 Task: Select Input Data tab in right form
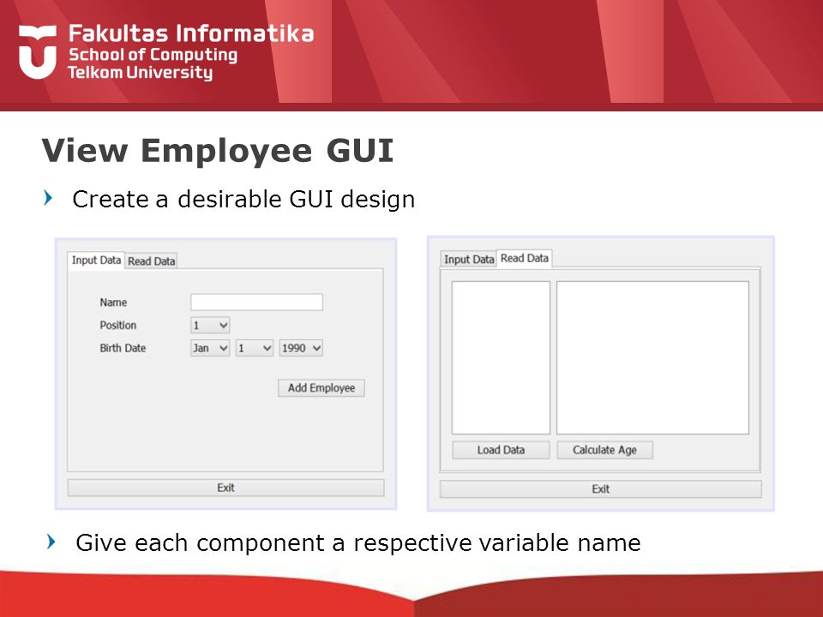pyautogui.click(x=469, y=259)
